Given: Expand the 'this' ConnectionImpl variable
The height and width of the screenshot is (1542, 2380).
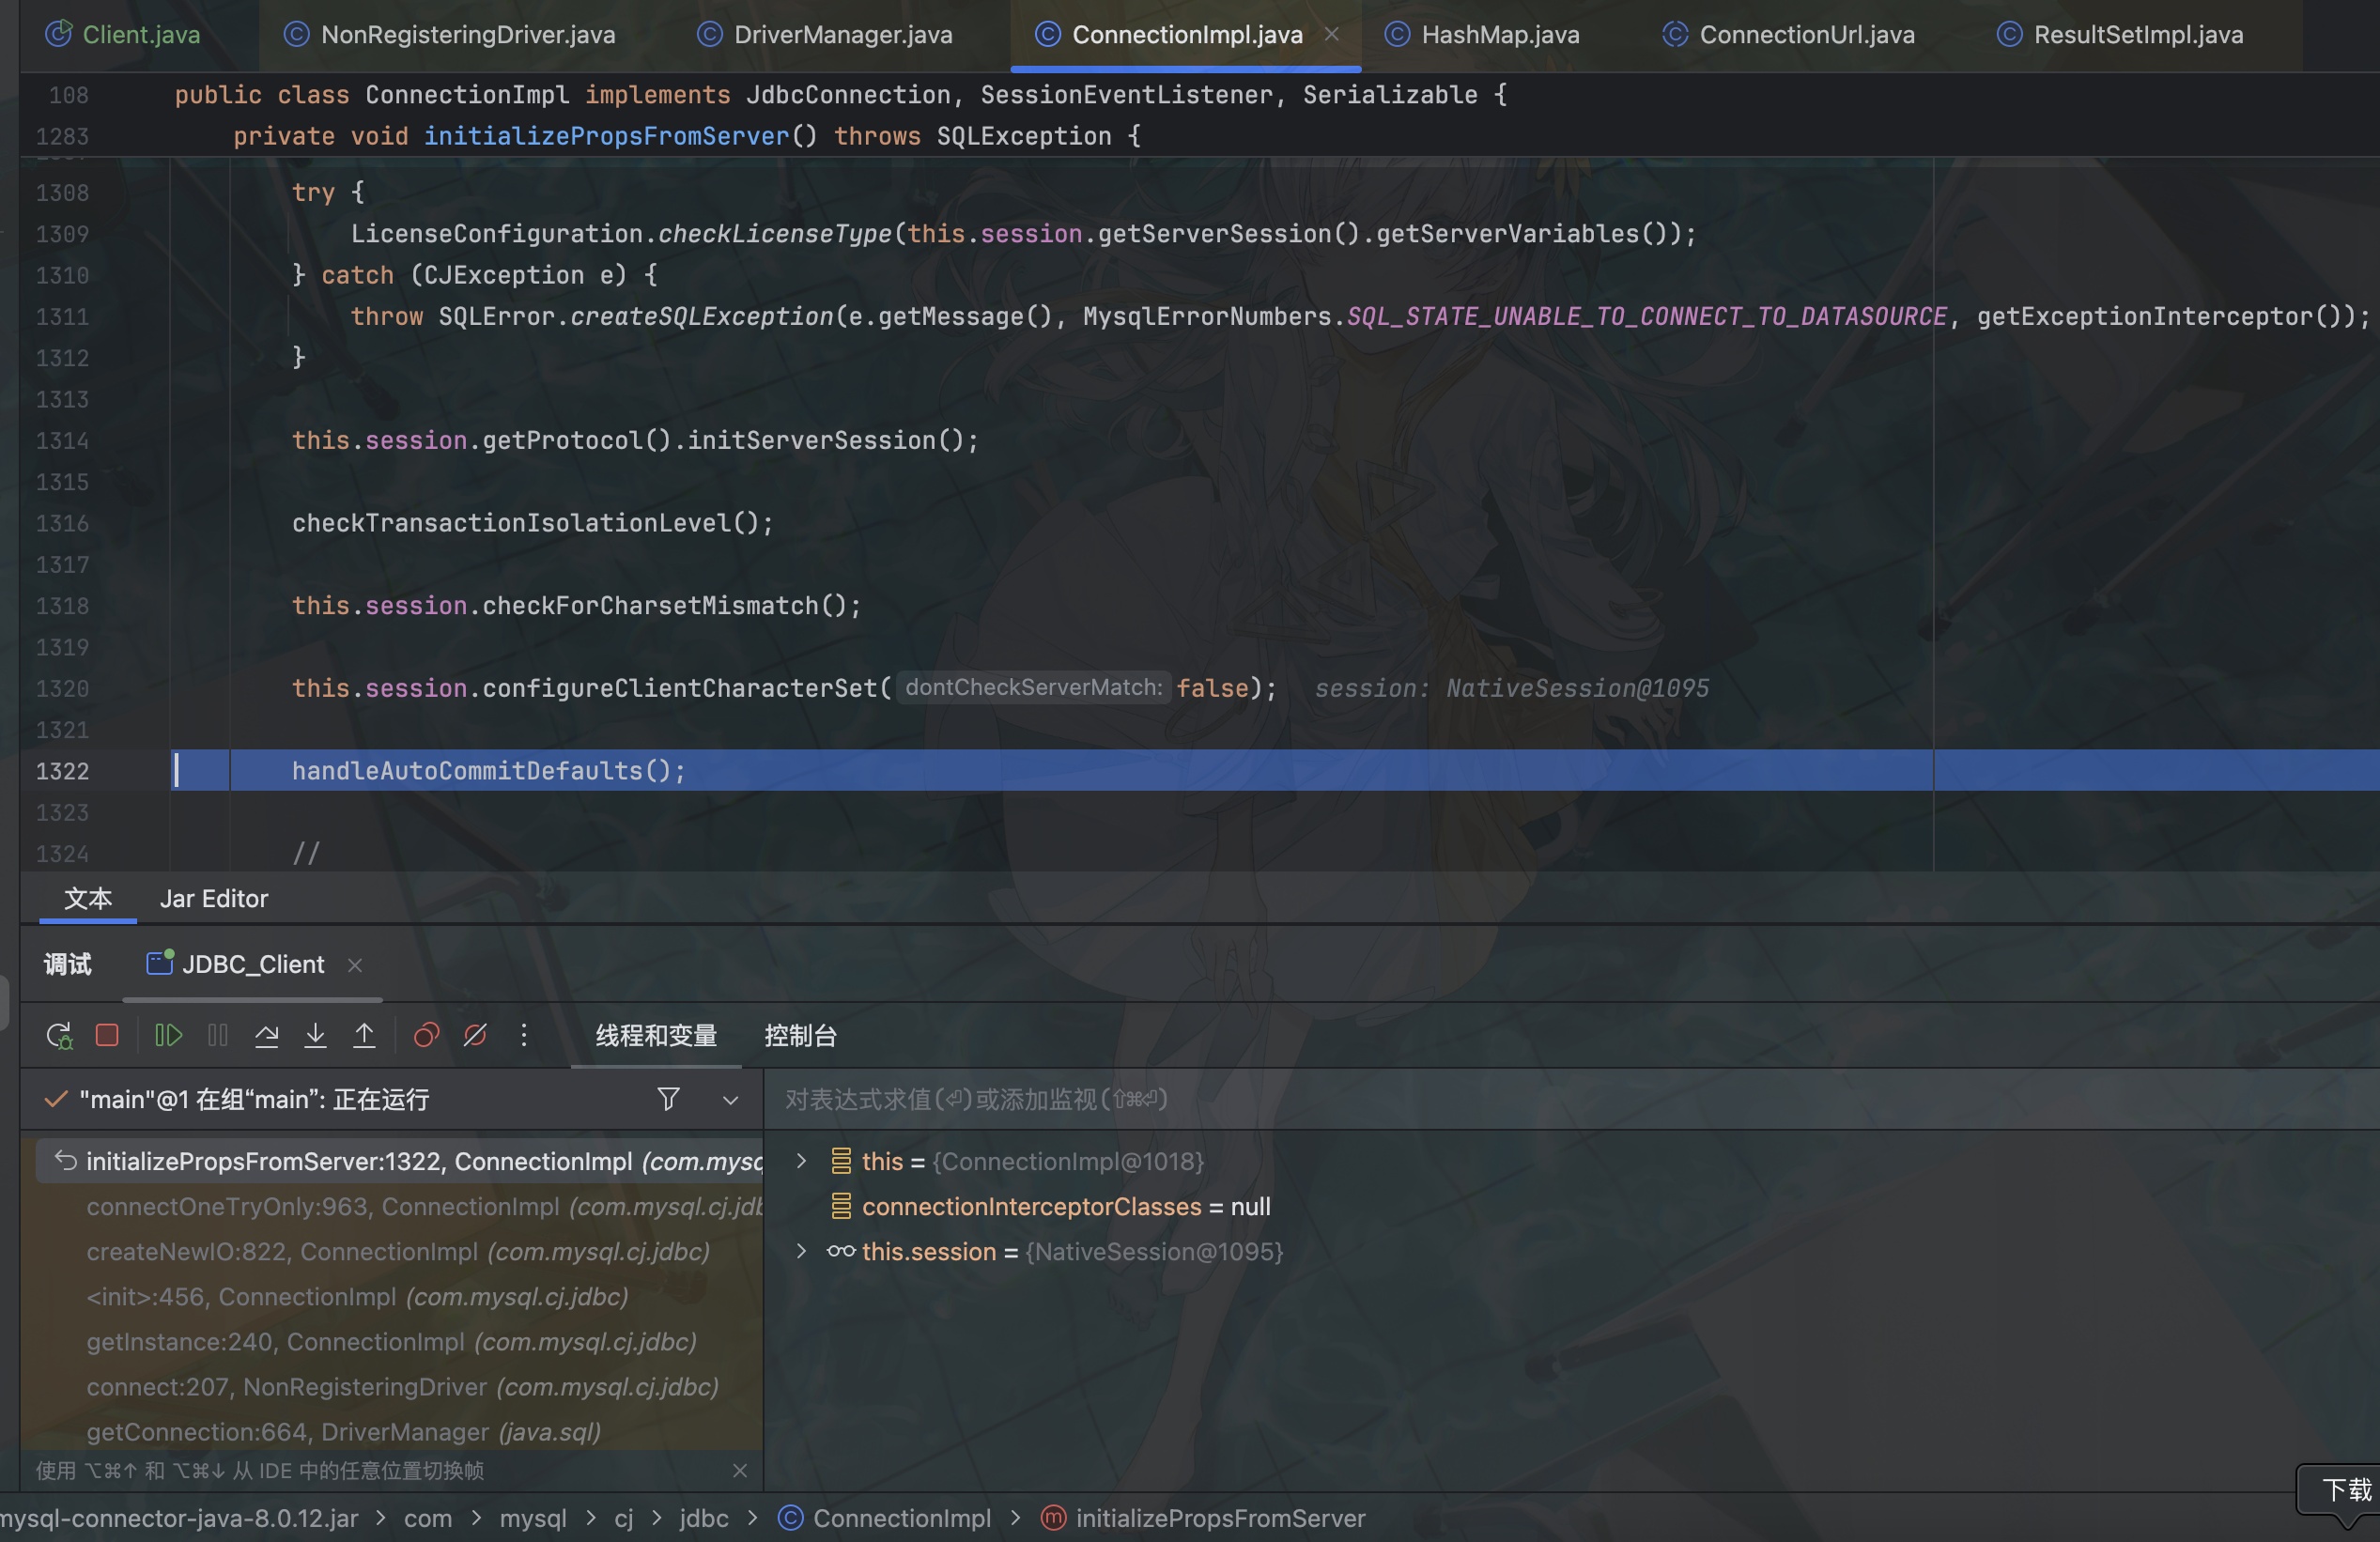Looking at the screenshot, I should pyautogui.click(x=801, y=1161).
